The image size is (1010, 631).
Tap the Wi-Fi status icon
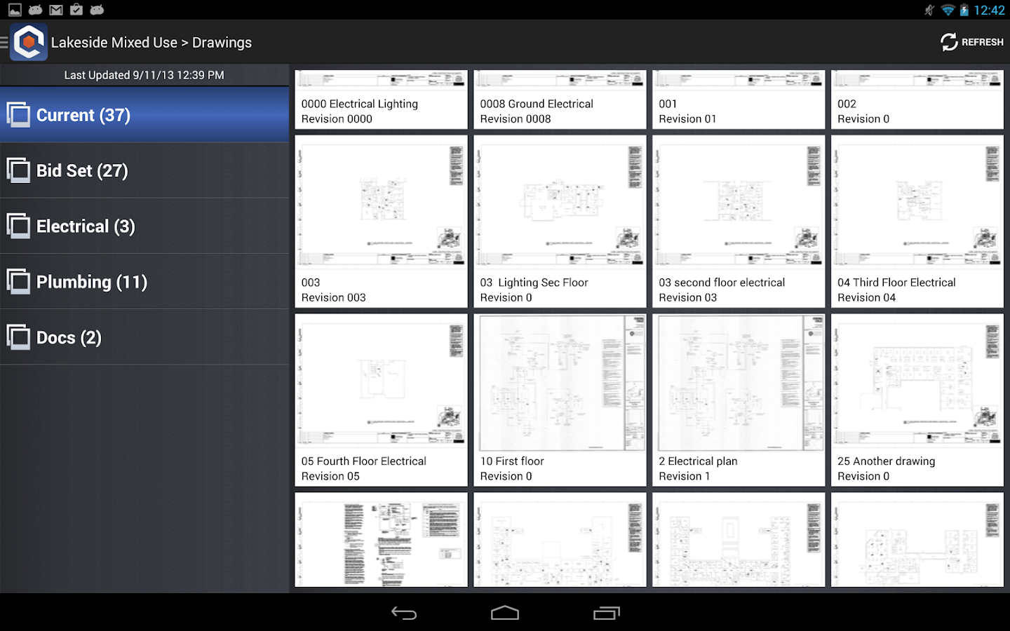[x=948, y=10]
